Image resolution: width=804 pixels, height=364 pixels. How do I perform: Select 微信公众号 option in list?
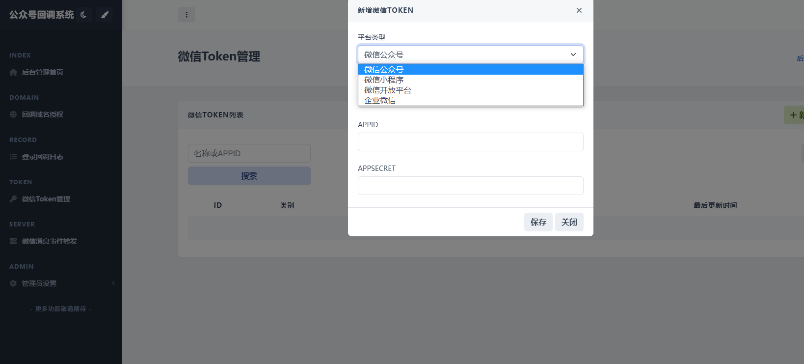click(471, 69)
